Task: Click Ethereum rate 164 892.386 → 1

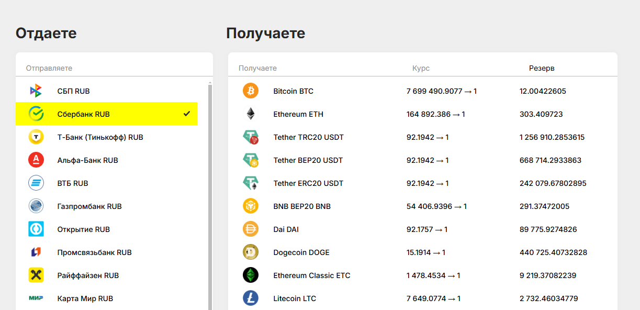Action: pyautogui.click(x=436, y=114)
